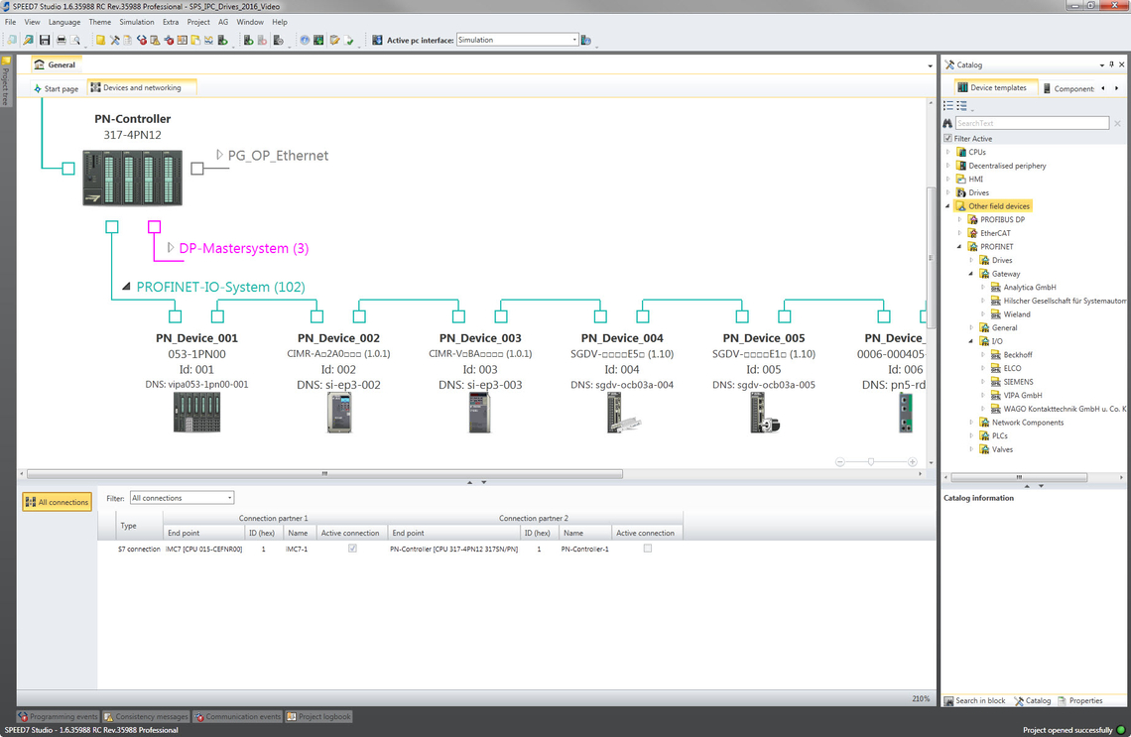This screenshot has width=1131, height=737.
Task: Uncheck the Filter Active checkbox
Action: coord(947,139)
